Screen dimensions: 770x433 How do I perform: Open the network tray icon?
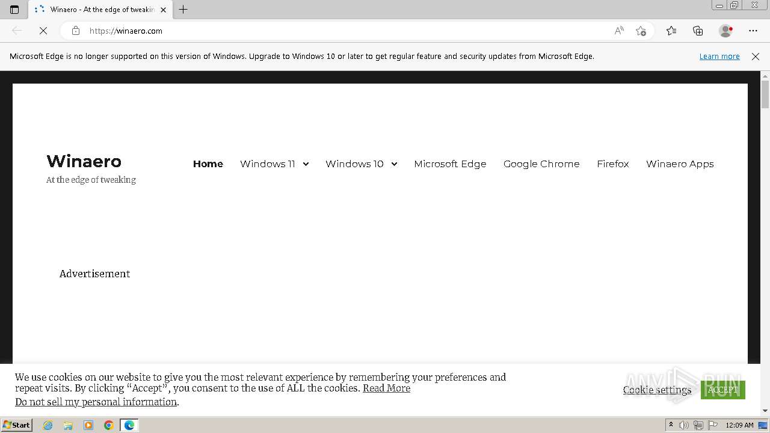tap(698, 425)
